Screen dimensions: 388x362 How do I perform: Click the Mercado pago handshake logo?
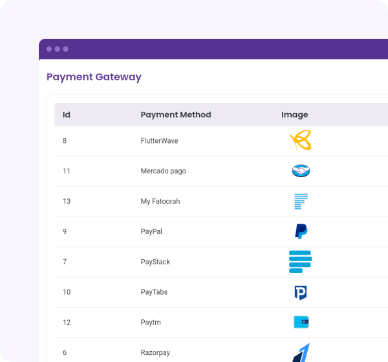301,171
